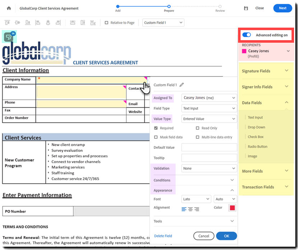The image size is (298, 250).
Task: Enable the Read Only checkbox
Action: click(197, 128)
